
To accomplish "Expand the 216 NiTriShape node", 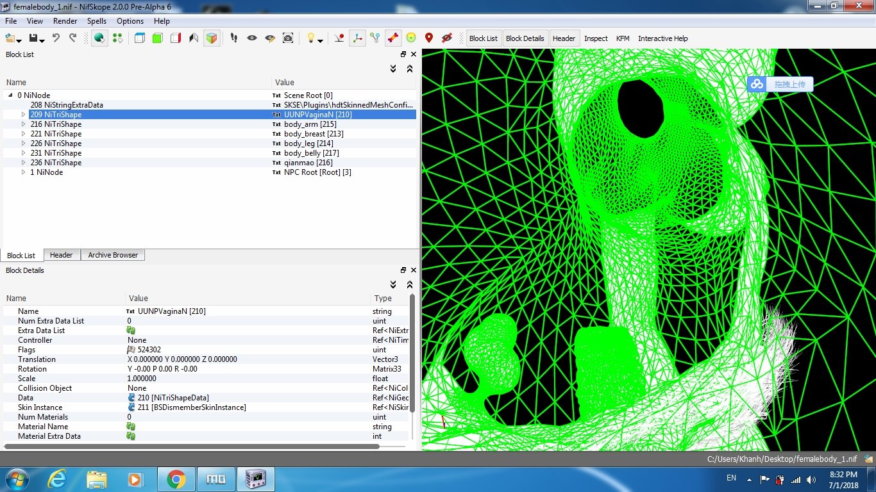I will (24, 124).
